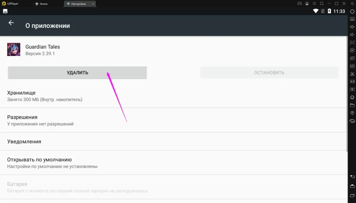Click the Wi-Fi status icon

click(316, 11)
